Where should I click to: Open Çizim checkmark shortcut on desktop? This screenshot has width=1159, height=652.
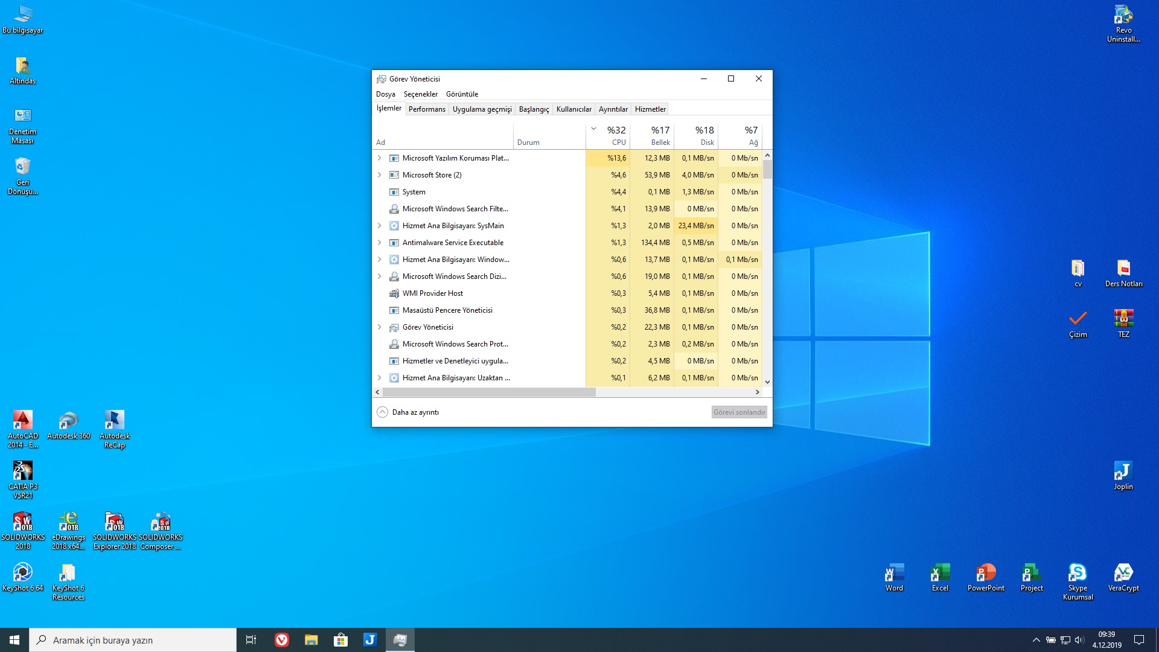coord(1078,324)
